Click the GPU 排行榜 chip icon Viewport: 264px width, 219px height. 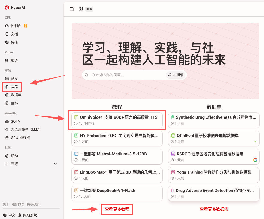(x=7, y=138)
